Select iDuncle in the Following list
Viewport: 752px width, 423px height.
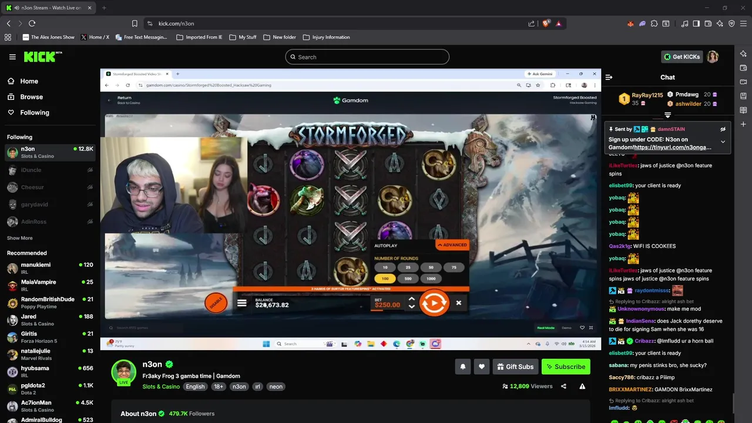coord(50,170)
